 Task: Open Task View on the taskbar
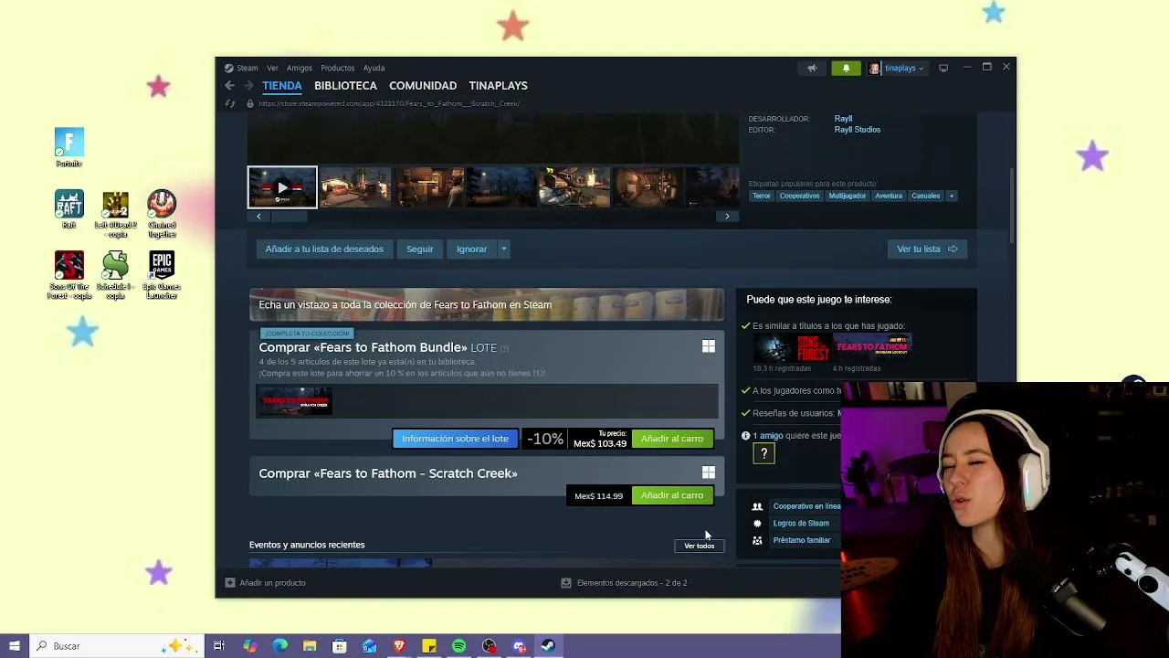click(x=219, y=646)
